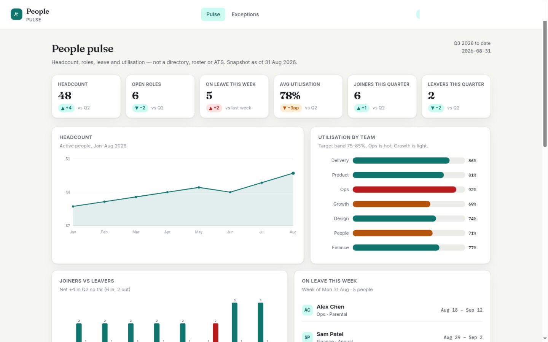
Task: Click the red +2 badge vs last week
Action: click(214, 108)
